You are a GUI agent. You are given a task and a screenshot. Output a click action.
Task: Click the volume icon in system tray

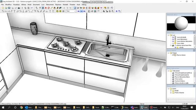[173, 107]
